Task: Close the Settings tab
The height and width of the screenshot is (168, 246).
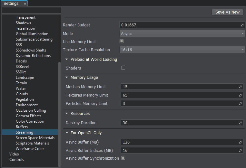Action: tap(25, 4)
